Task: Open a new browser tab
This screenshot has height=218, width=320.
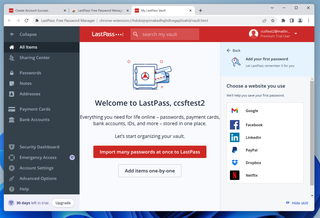Action: (200, 11)
